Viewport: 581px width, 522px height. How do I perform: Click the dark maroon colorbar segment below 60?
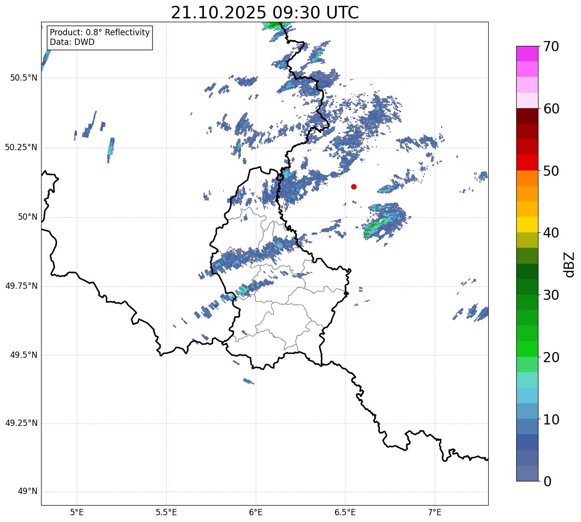(527, 116)
